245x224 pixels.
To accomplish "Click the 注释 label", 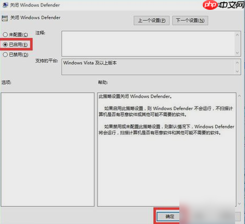I will coord(40,33).
